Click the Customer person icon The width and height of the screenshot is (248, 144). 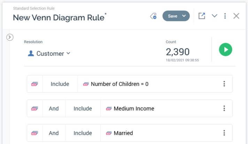tap(31, 54)
